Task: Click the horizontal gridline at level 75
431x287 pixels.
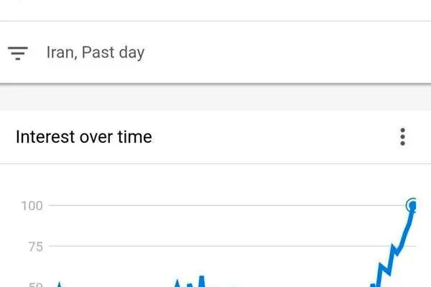Action: point(220,246)
